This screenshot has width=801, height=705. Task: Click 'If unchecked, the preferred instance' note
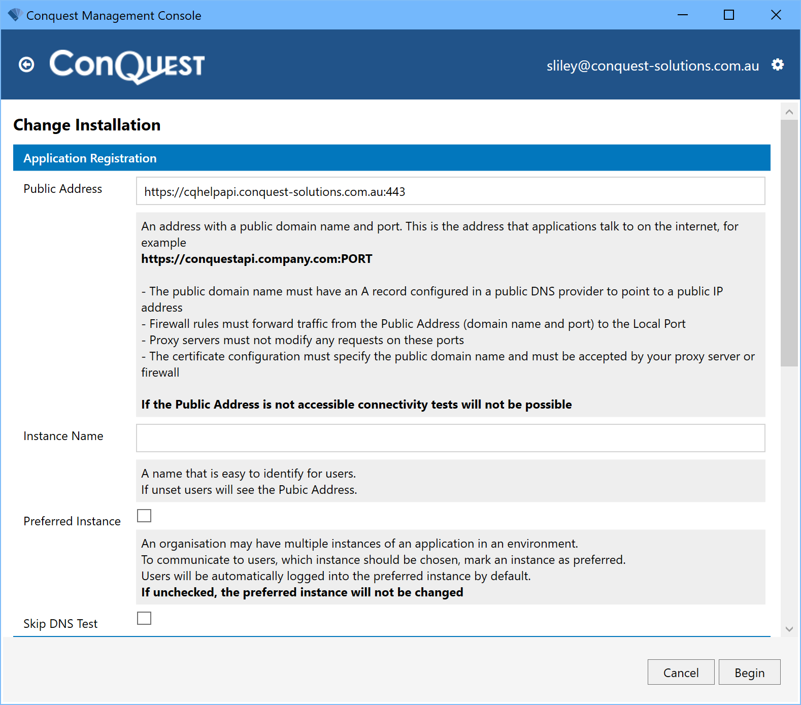coord(302,592)
